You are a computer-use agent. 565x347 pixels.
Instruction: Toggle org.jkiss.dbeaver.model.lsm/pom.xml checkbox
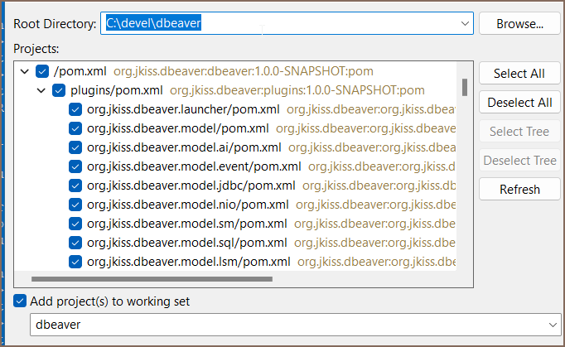(x=75, y=262)
